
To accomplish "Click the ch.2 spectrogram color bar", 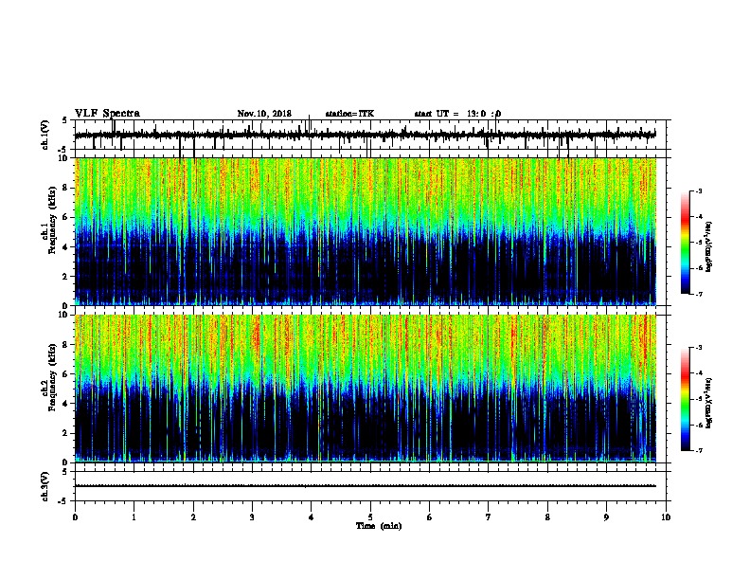I will coord(685,399).
